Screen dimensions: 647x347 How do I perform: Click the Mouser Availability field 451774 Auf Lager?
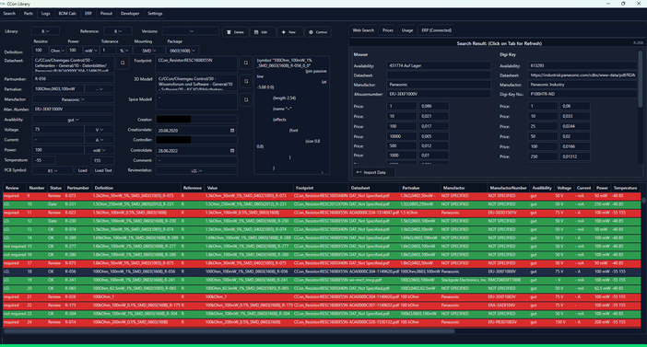click(439, 65)
